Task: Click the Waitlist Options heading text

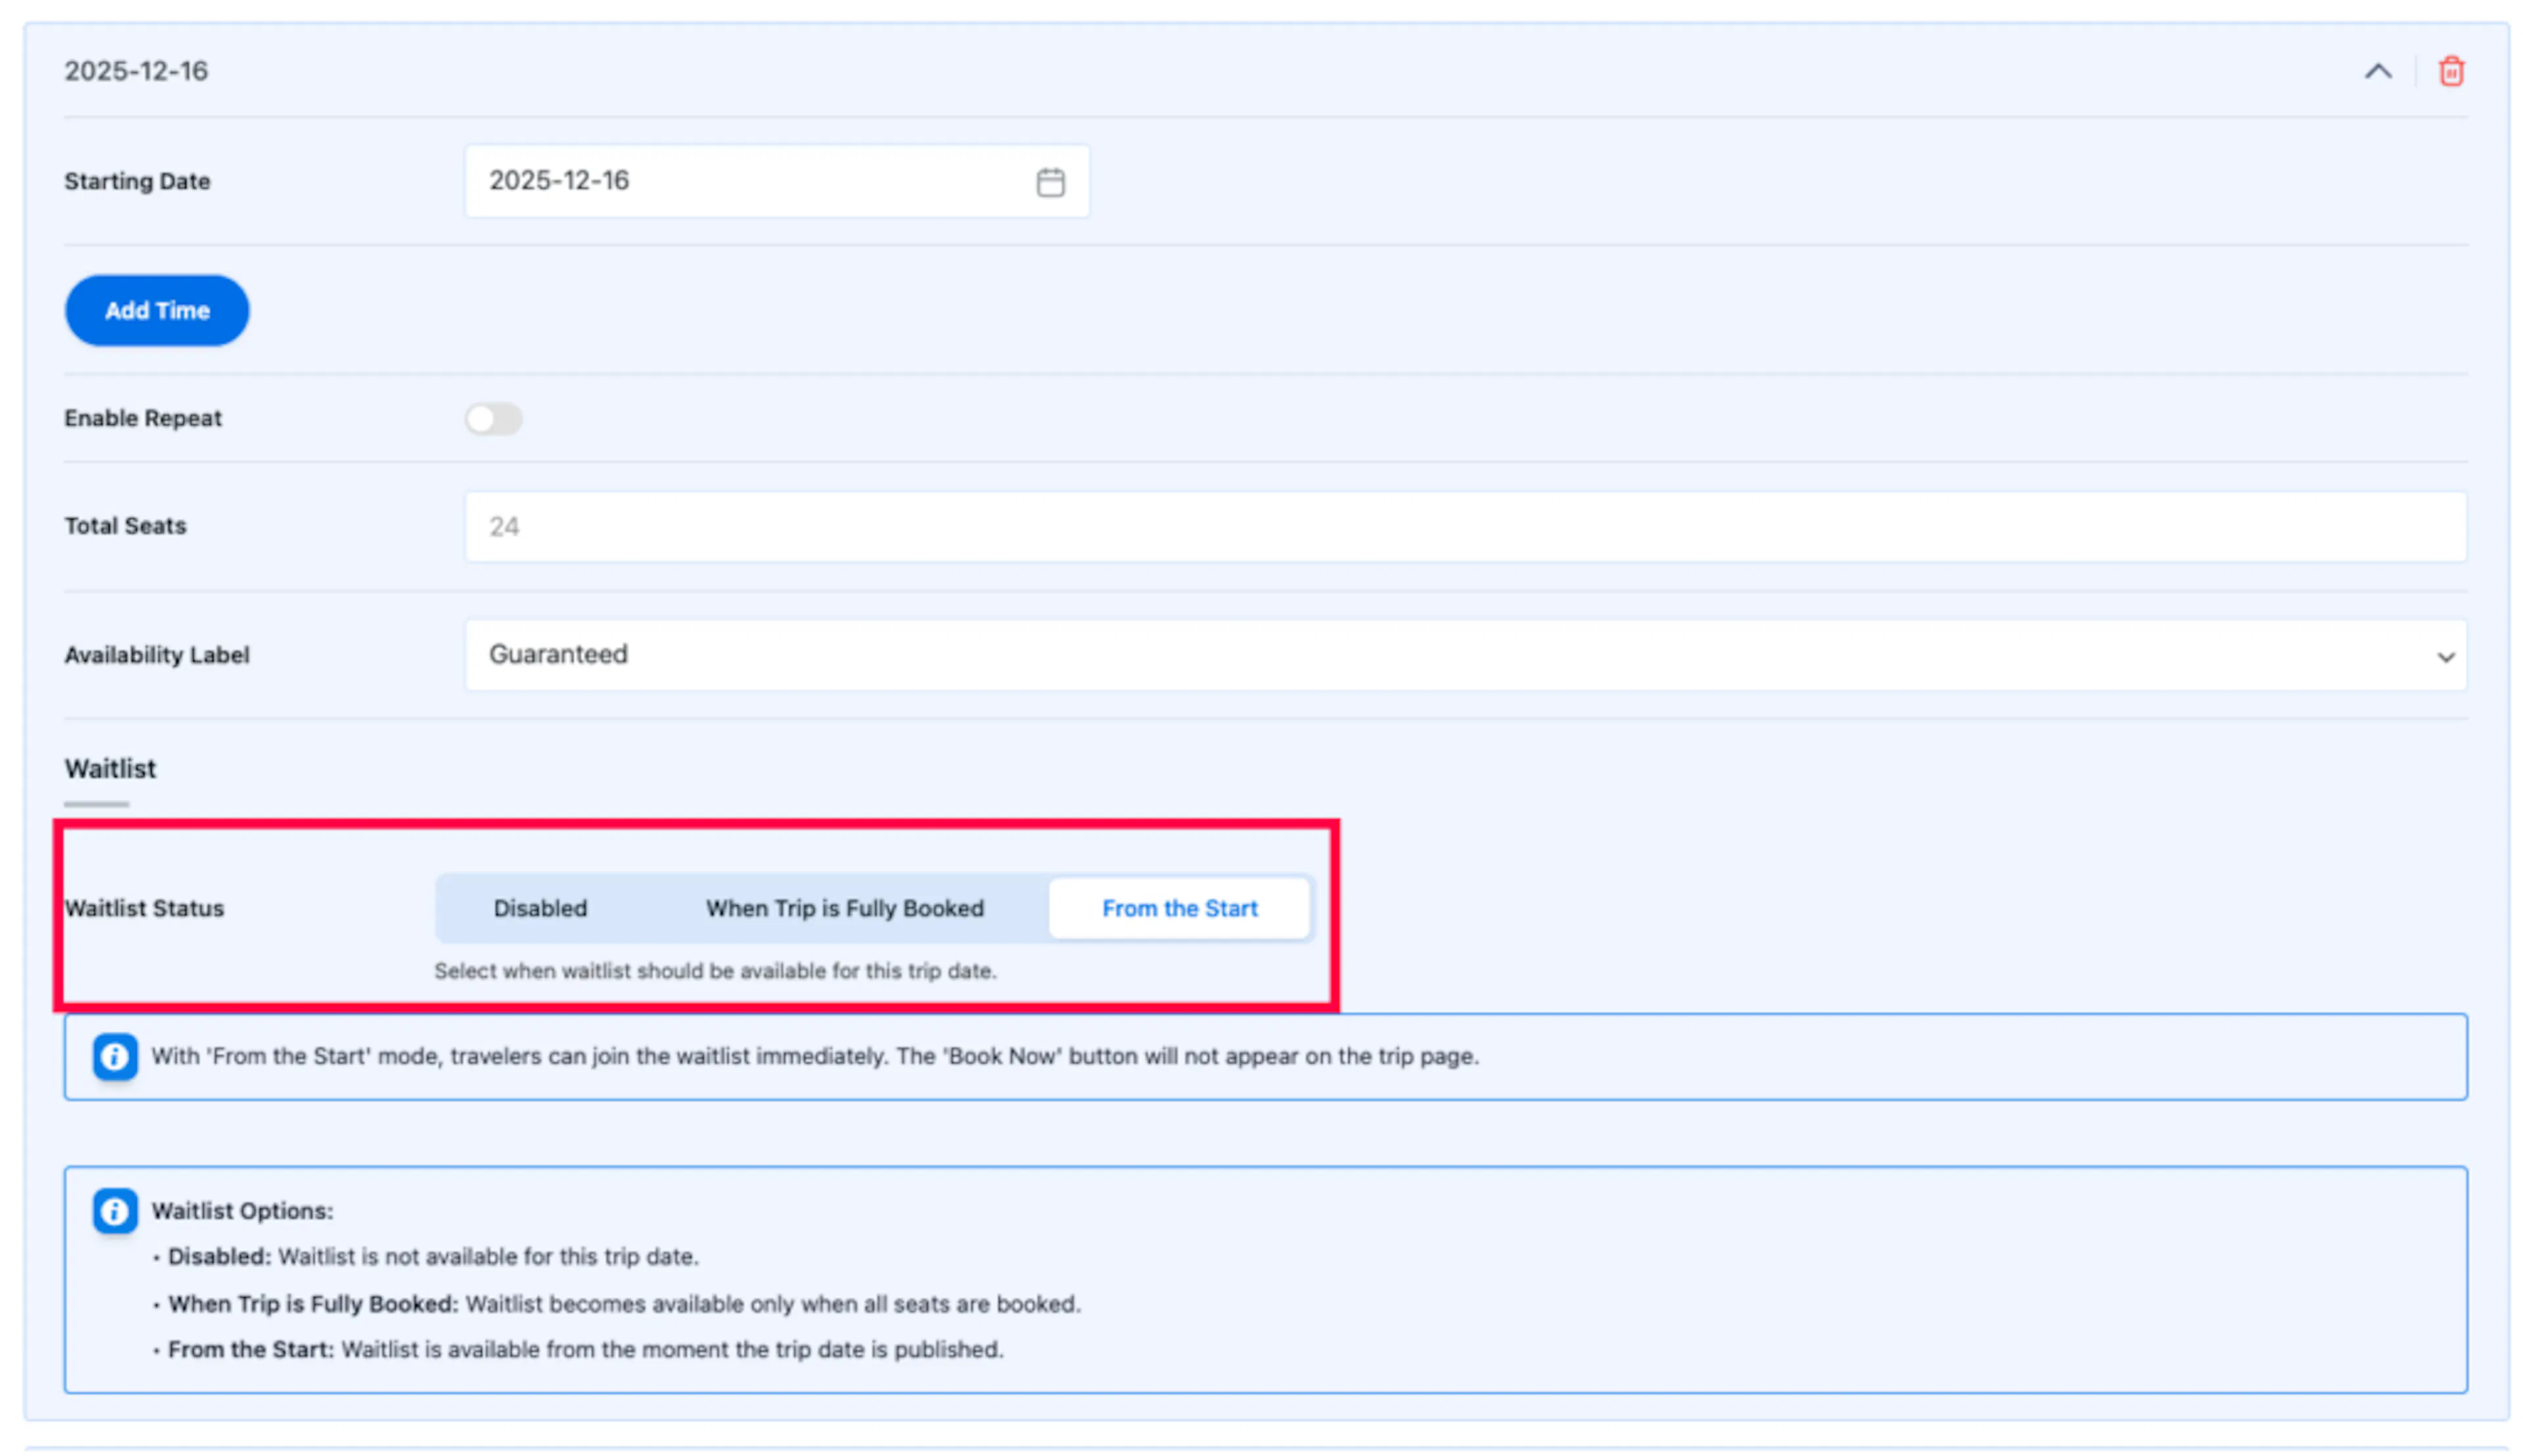Action: point(242,1210)
